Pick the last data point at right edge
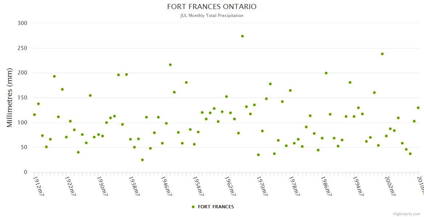The width and height of the screenshot is (424, 217). 418,108
